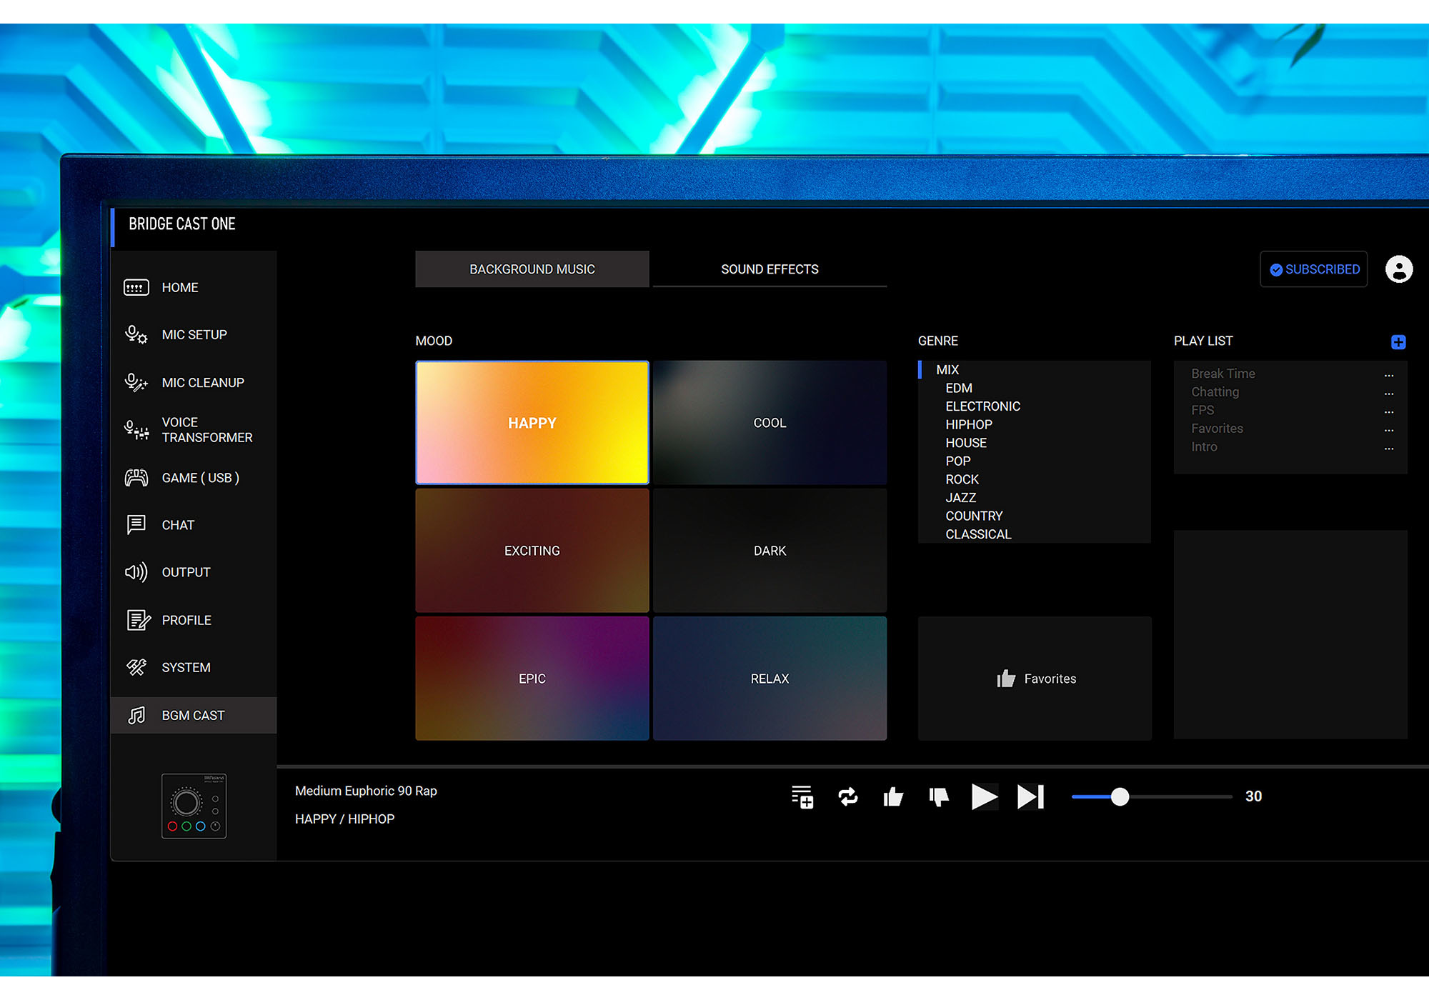The width and height of the screenshot is (1429, 1000).
Task: Open Chatting playlist
Action: [1215, 392]
